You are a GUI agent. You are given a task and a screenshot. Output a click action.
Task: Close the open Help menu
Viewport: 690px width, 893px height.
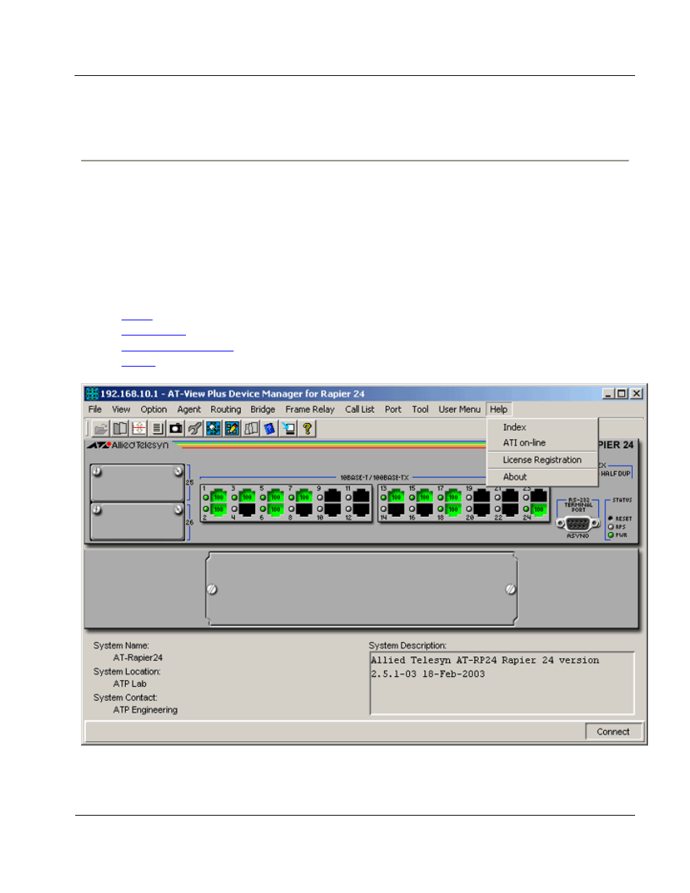pyautogui.click(x=499, y=409)
